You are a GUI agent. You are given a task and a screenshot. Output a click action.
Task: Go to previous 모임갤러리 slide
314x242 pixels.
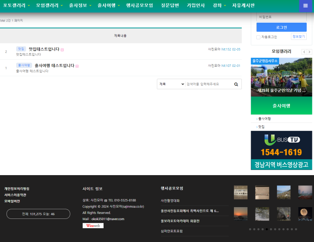coord(304,52)
